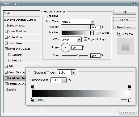Uncheck the Gradient Overlay checkbox
This screenshot has width=139, height=117.
click(x=6, y=78)
